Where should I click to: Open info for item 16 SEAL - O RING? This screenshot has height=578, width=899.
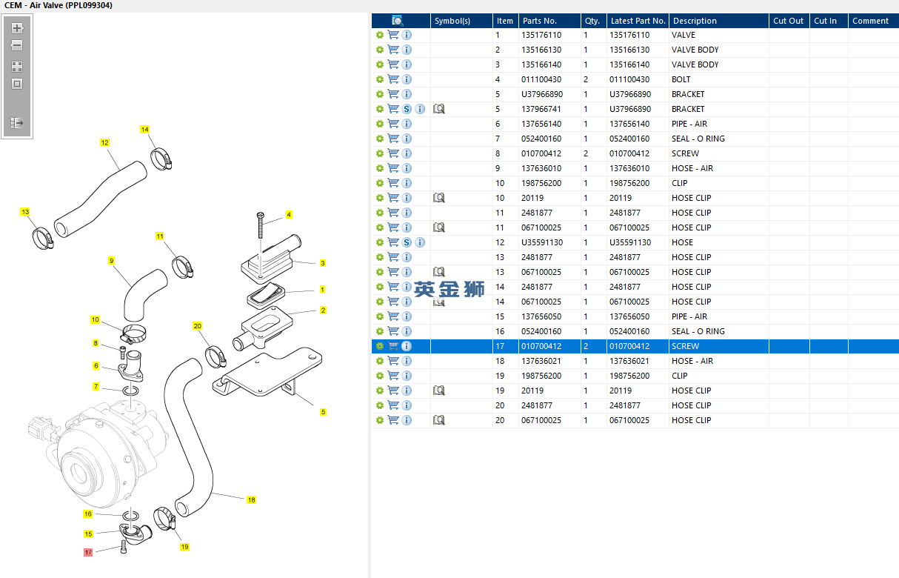tap(407, 331)
